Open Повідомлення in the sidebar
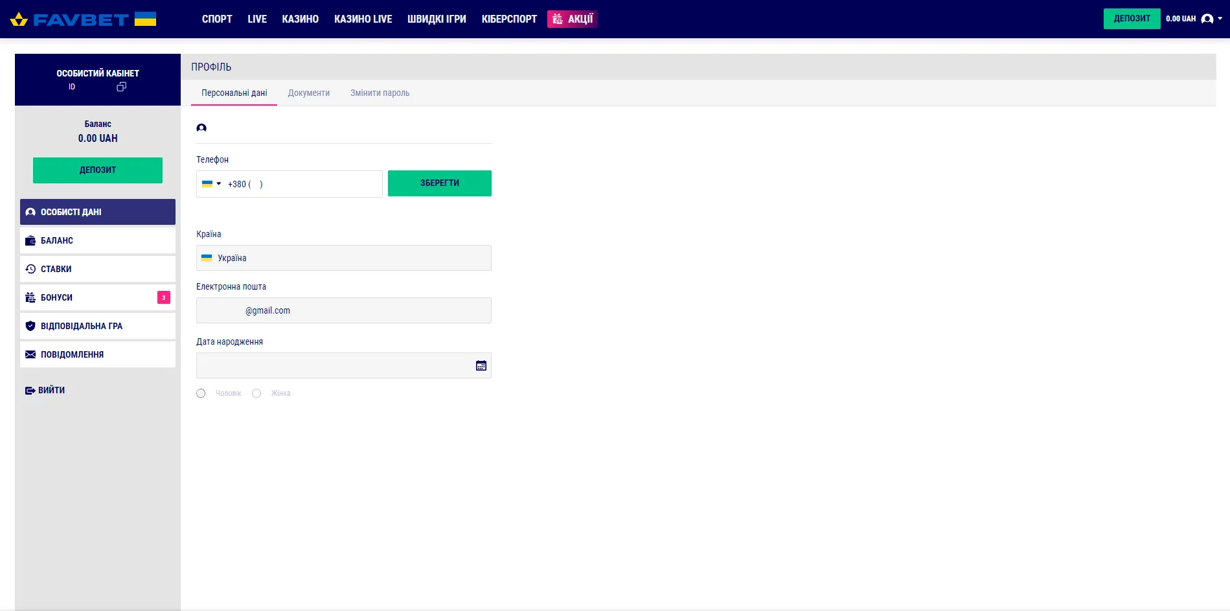The image size is (1230, 611). tap(98, 354)
